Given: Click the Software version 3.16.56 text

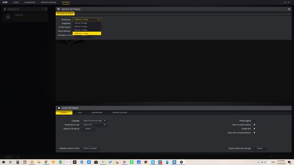Looking at the screenshot, I should tap(69, 148).
